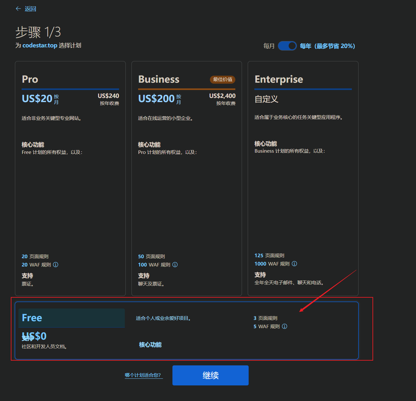Image resolution: width=416 pixels, height=401 pixels.
Task: Click 适合个人或业余爱好项目 description
Action: point(164,318)
